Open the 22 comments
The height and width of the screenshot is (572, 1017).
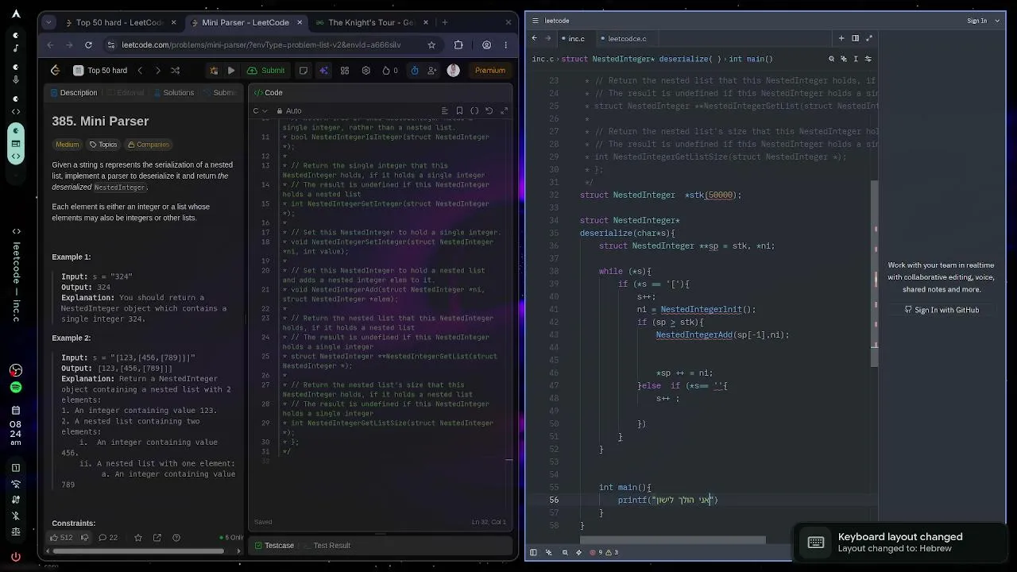pyautogui.click(x=108, y=538)
